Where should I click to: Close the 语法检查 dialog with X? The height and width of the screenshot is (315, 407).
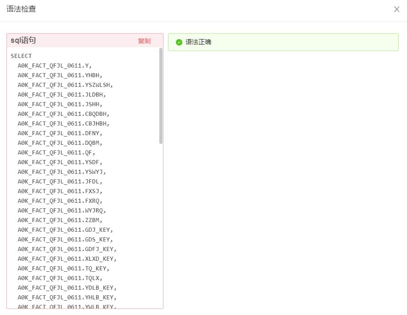point(396,9)
